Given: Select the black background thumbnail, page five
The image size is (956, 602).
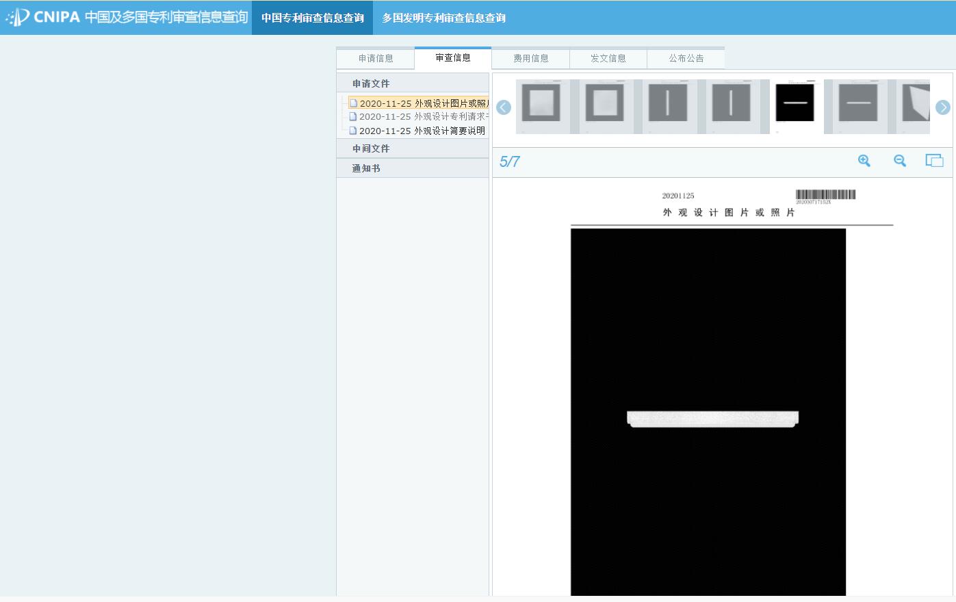Looking at the screenshot, I should 795,105.
